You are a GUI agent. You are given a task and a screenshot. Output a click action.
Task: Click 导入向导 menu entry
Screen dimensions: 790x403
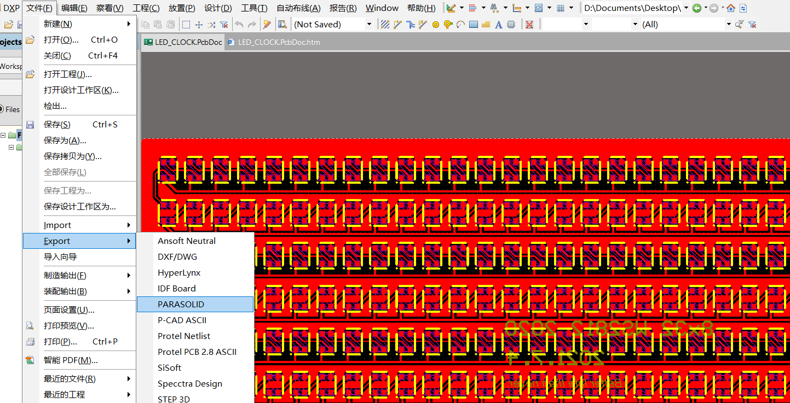[x=79, y=257]
